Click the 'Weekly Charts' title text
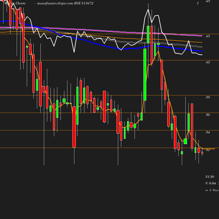The image size is (219, 219). 15,3
